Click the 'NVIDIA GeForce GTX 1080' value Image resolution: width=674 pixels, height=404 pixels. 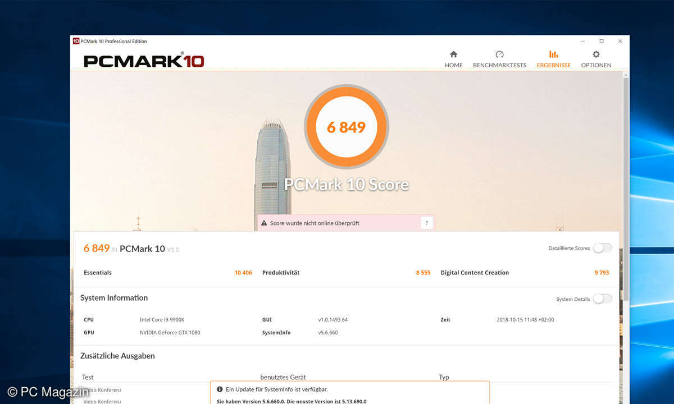tap(170, 333)
